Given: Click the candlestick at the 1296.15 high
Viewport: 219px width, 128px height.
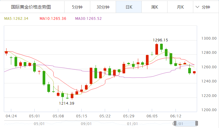Looking at the screenshot, I should tap(157, 49).
